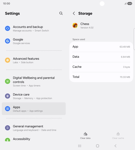The width and height of the screenshot is (135, 150).
Task: Tap the Advanced features gear icon
Action: [7, 60]
